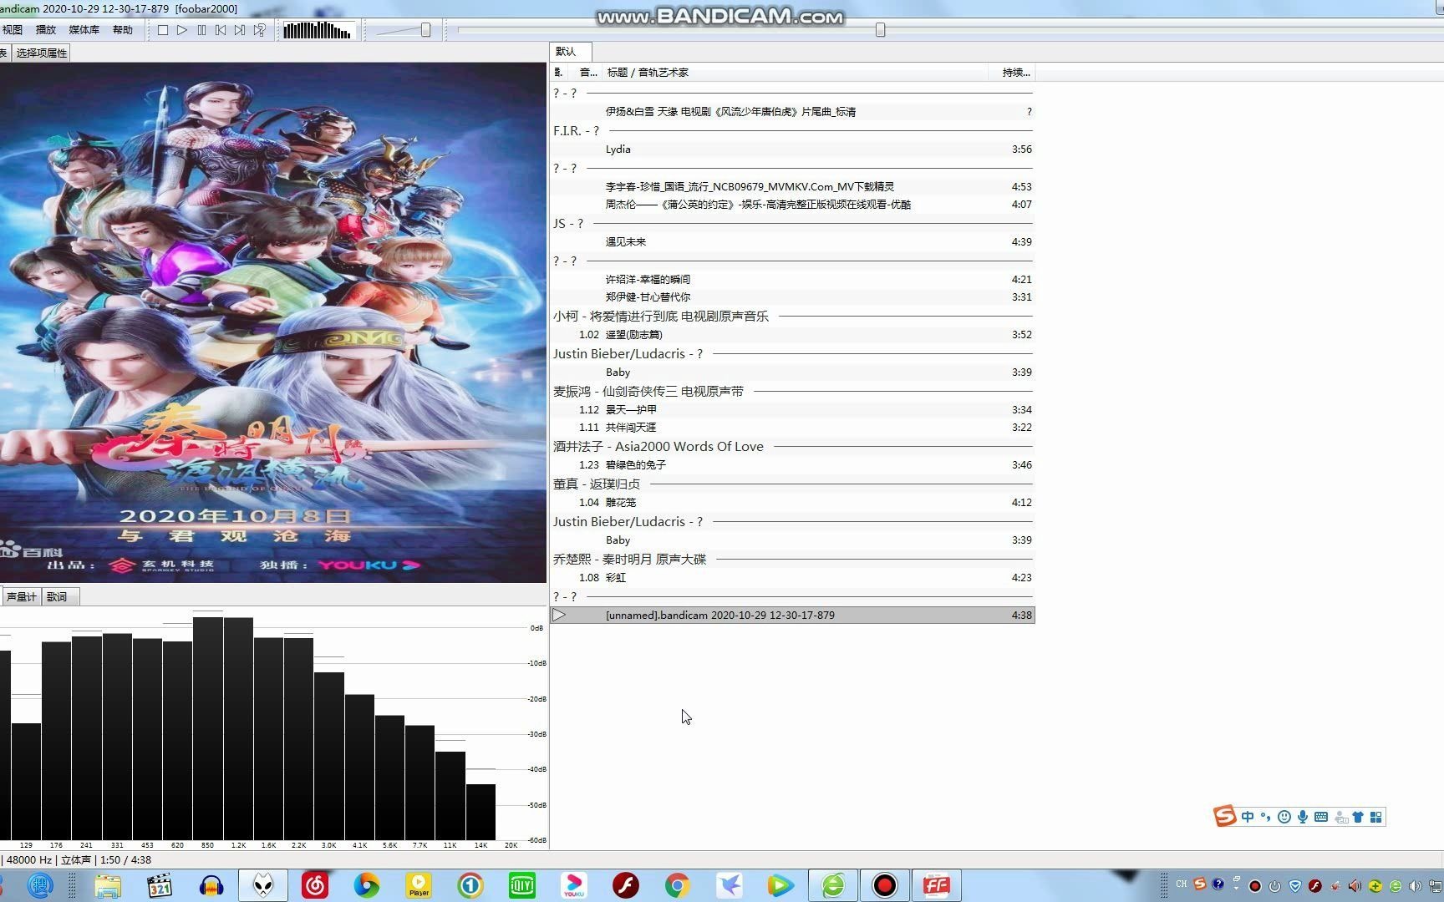Click group header 乔楚熙 - 秦时明月 原声大碟
This screenshot has height=902, width=1444.
point(791,560)
